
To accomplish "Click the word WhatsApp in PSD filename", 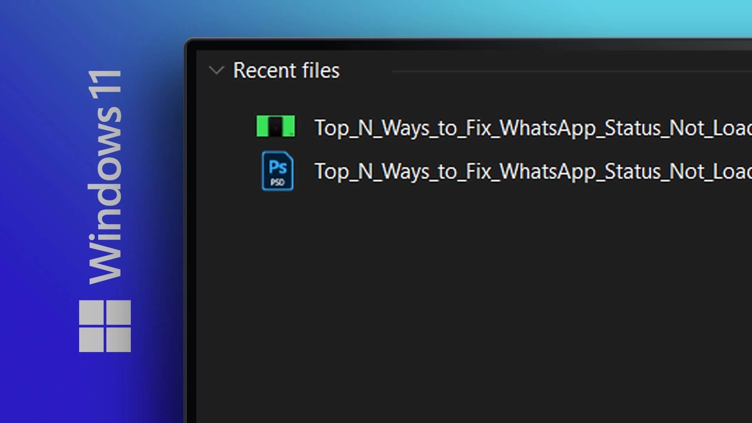I will (x=548, y=172).
